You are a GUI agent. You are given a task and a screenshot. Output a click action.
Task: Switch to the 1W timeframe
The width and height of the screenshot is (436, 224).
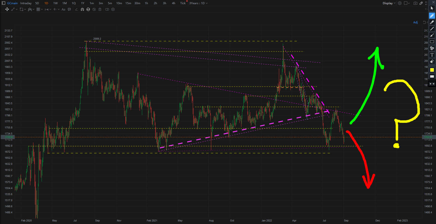(55, 3)
